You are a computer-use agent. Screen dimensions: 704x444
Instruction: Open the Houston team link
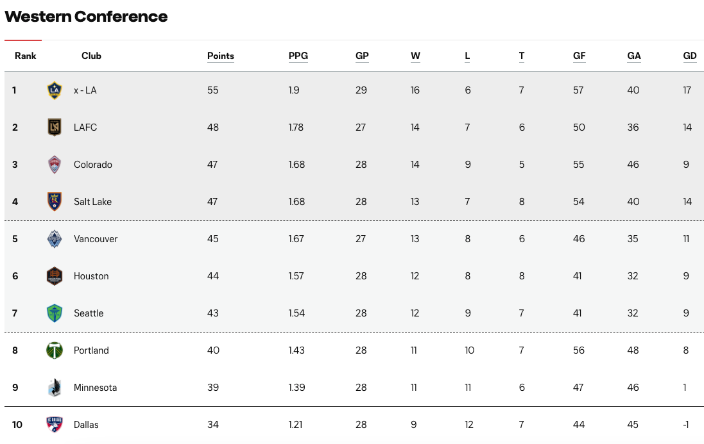tap(91, 276)
